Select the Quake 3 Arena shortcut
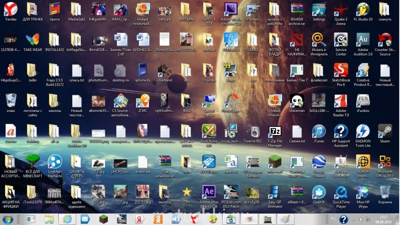Screen dimensions: 401x225 click(x=341, y=9)
